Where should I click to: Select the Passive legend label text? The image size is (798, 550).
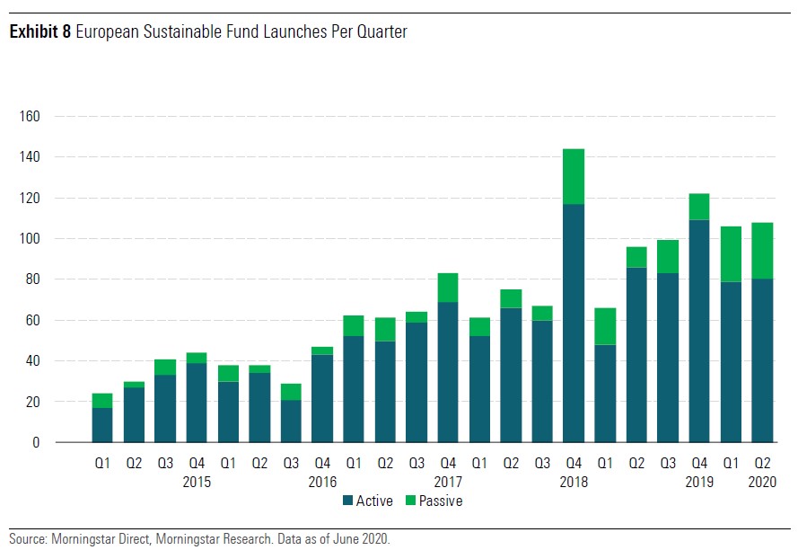pyautogui.click(x=440, y=501)
